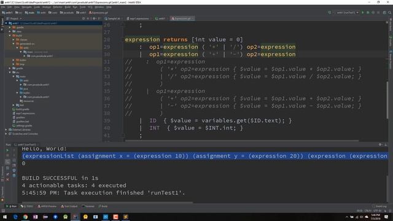Open Project panel gear settings
The image size is (393, 221).
click(x=94, y=18)
